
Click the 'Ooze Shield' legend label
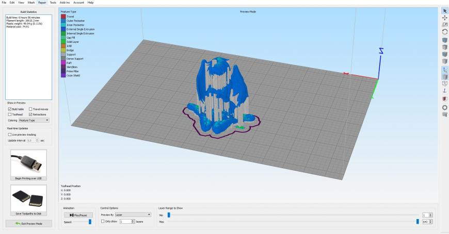[x=73, y=76]
